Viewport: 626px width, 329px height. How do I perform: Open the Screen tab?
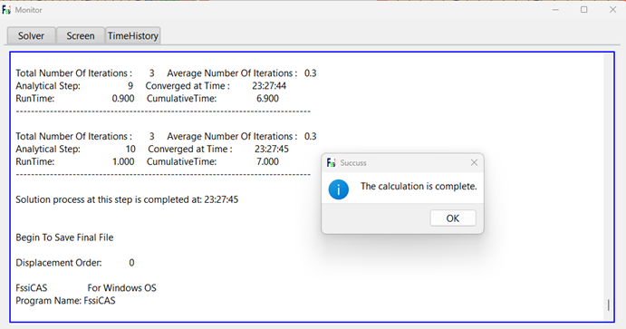[81, 35]
